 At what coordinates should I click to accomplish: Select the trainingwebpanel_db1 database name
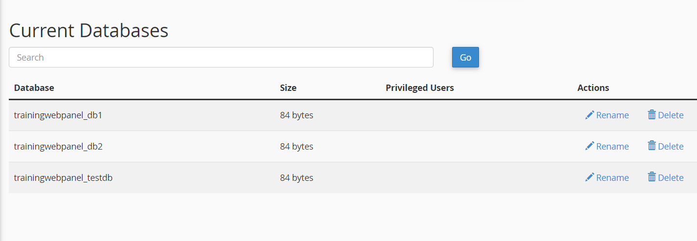point(58,115)
